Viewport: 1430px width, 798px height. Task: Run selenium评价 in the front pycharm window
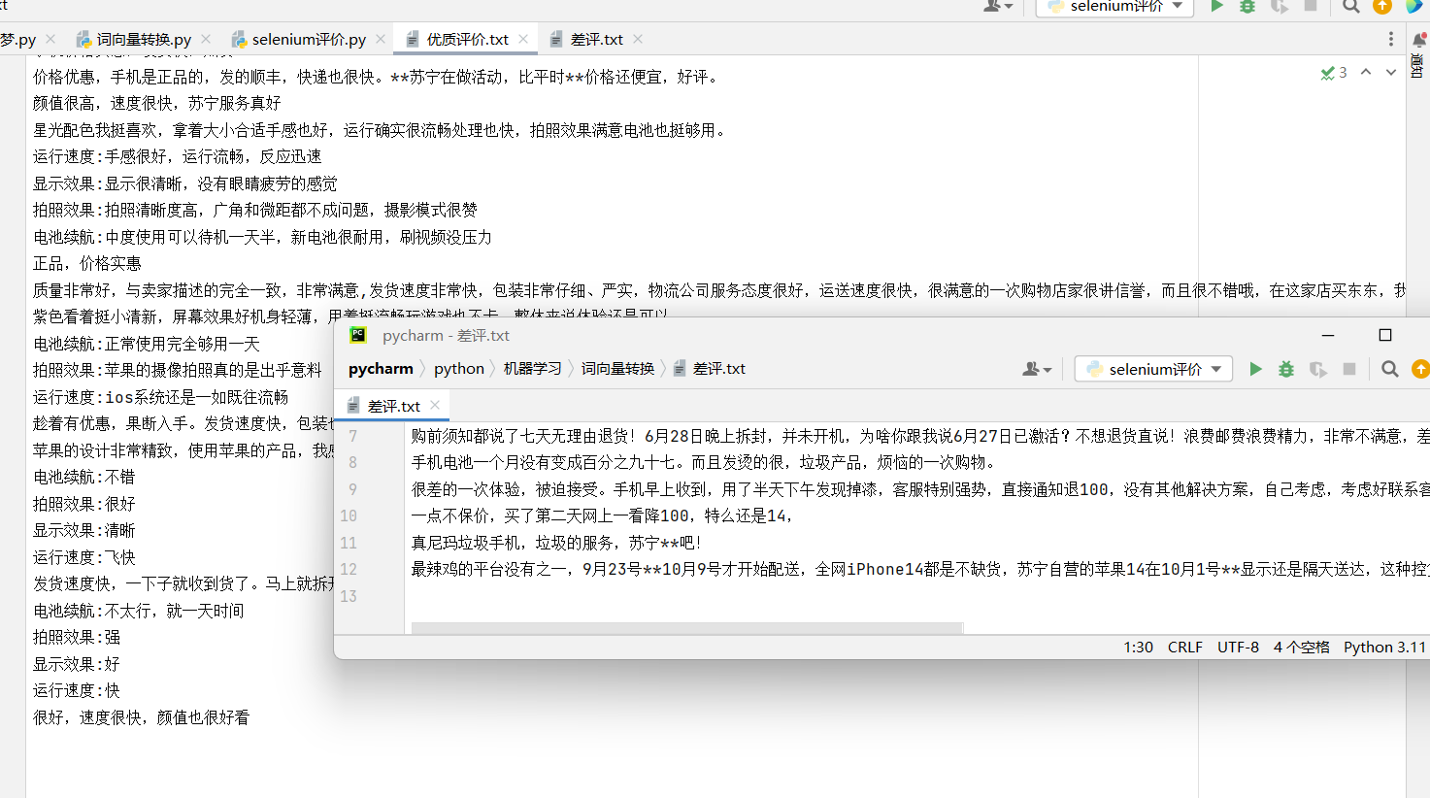click(x=1255, y=369)
